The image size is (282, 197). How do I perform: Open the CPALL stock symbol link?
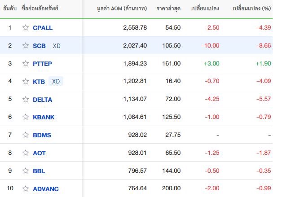click(x=43, y=28)
